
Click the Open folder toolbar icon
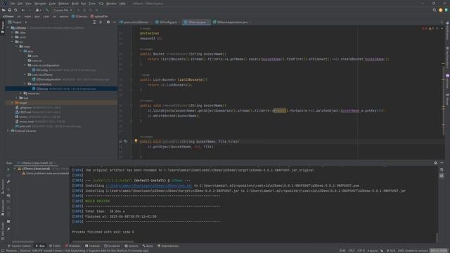tap(4, 10)
